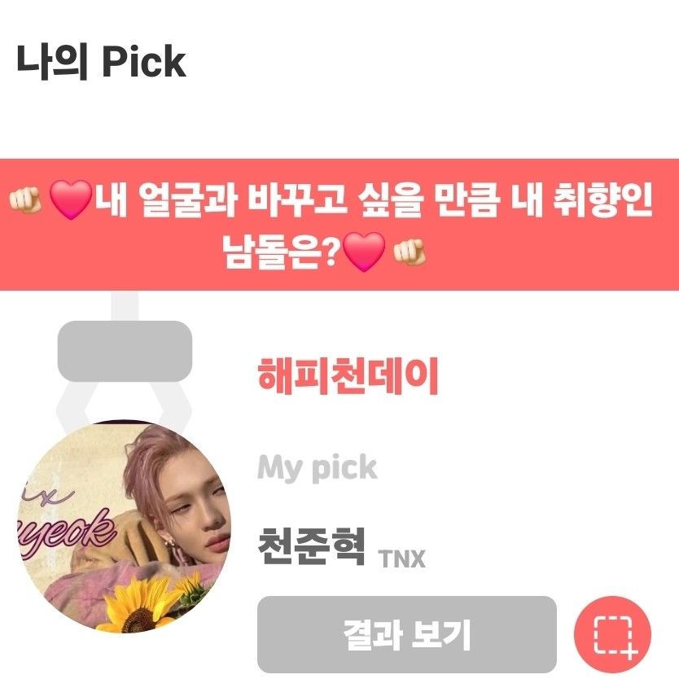Click the heart emoji before 내 얼굴과
Screen dimensions: 679x679
tap(71, 200)
